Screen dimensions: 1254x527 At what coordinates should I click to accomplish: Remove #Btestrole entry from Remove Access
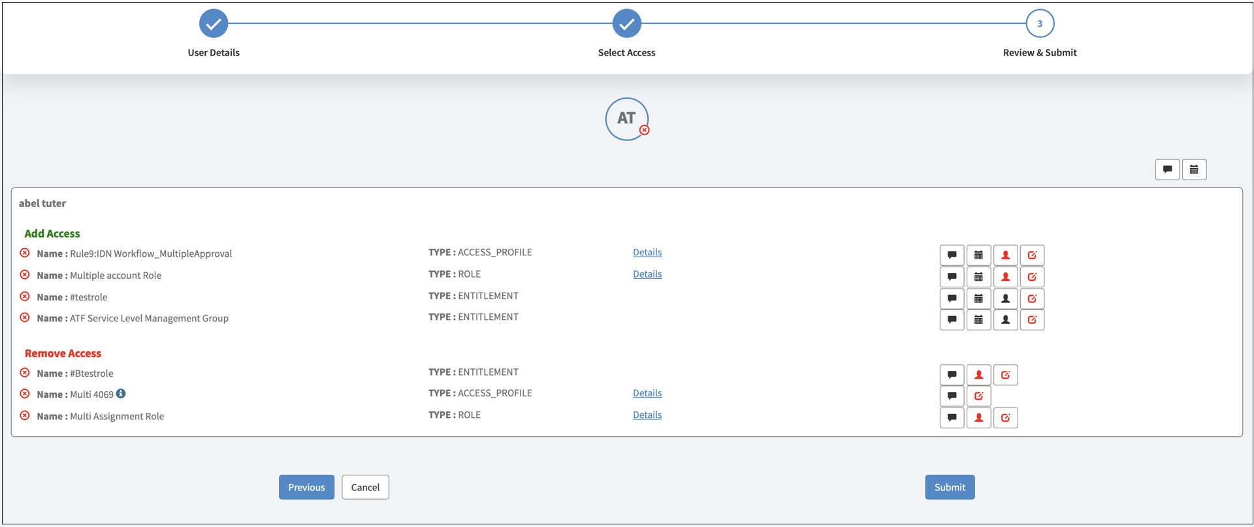(x=25, y=373)
